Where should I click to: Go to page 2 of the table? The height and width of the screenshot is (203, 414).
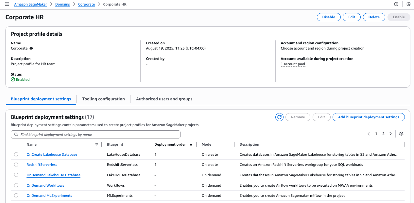[x=383, y=134]
